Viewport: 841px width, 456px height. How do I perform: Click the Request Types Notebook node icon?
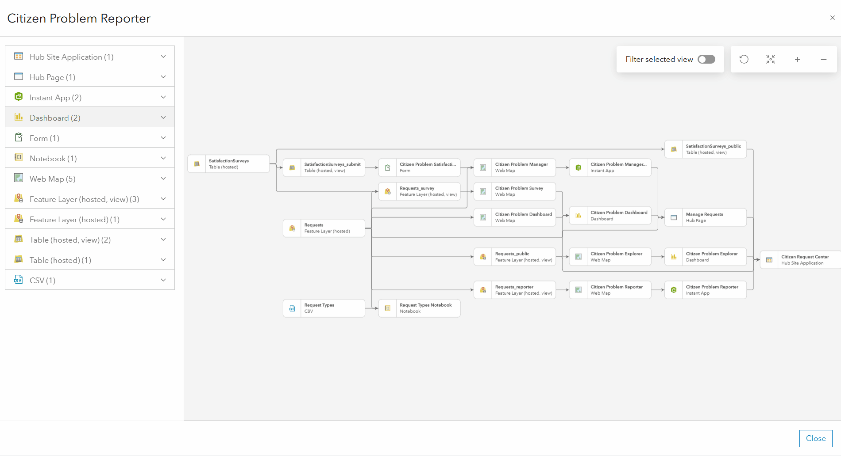pos(388,308)
